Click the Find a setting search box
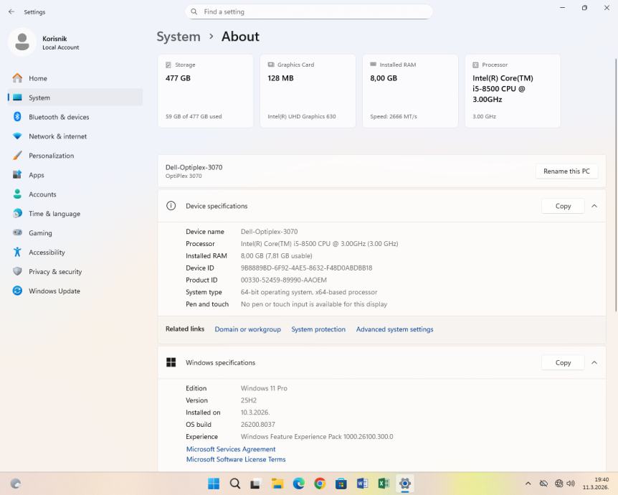The image size is (618, 495). click(309, 11)
